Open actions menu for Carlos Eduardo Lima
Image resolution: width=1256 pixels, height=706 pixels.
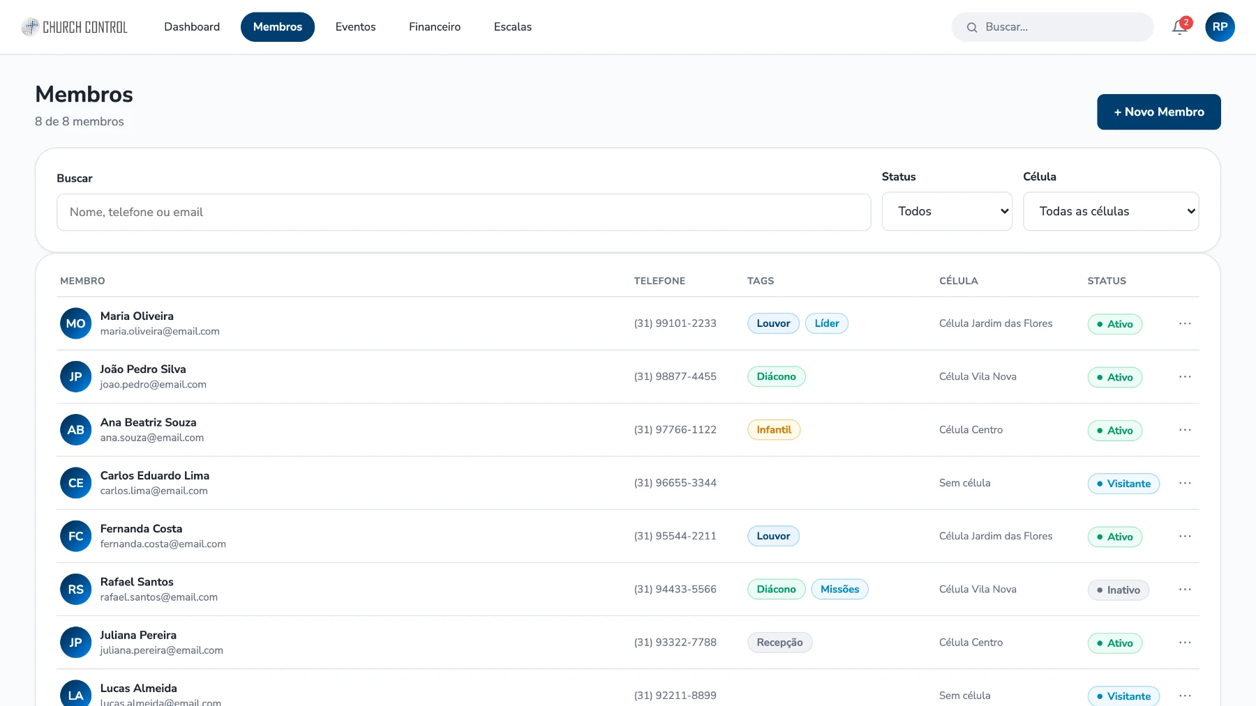tap(1185, 483)
